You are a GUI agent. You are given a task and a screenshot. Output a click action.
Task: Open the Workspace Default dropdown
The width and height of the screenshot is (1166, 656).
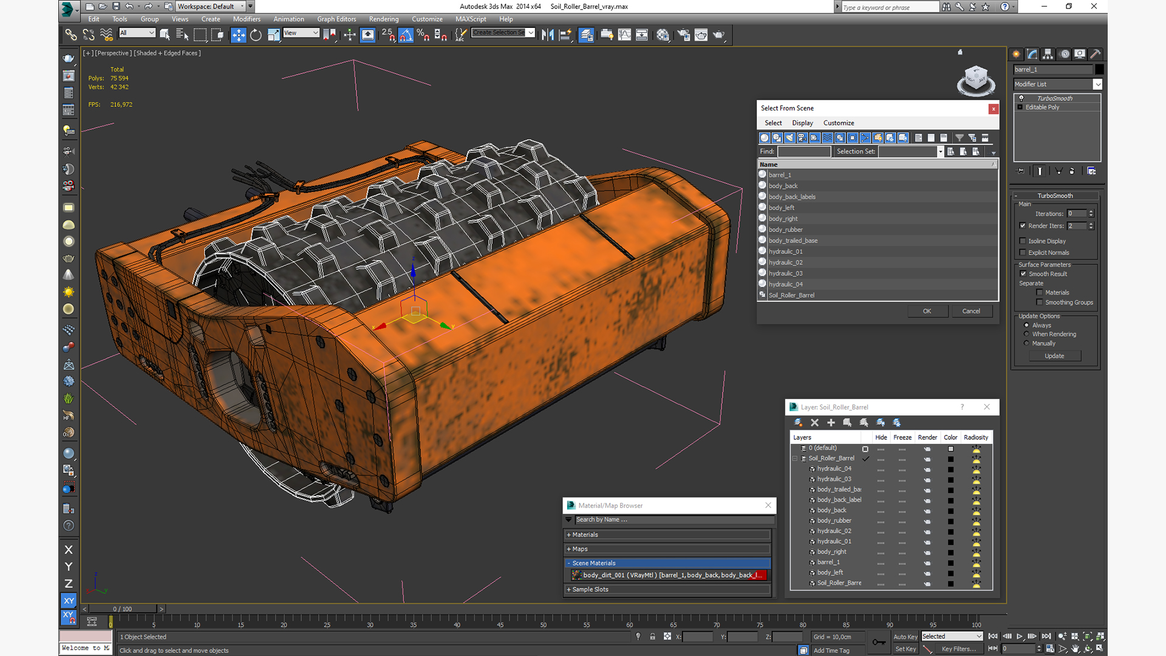211,7
